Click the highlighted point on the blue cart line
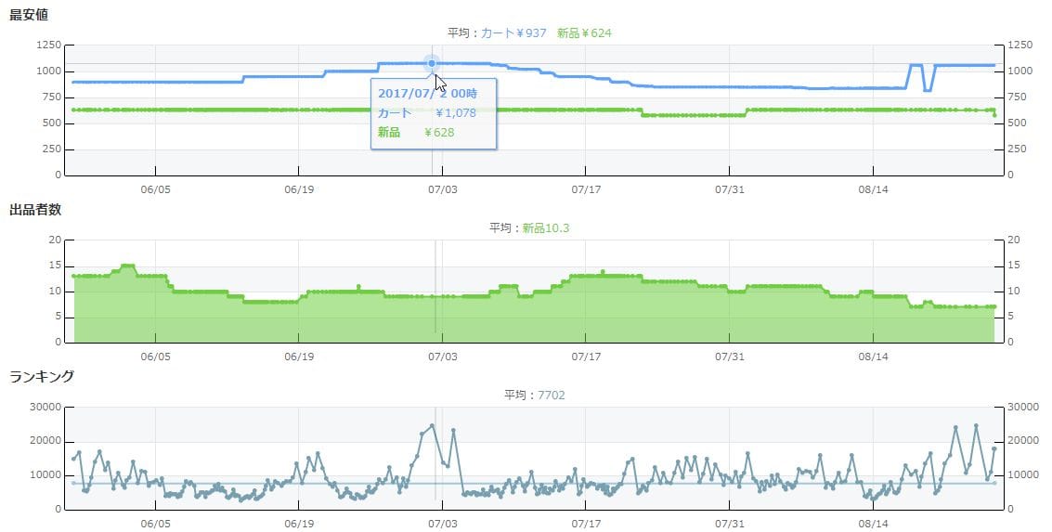Image resolution: width=1052 pixels, height=532 pixels. pos(432,63)
